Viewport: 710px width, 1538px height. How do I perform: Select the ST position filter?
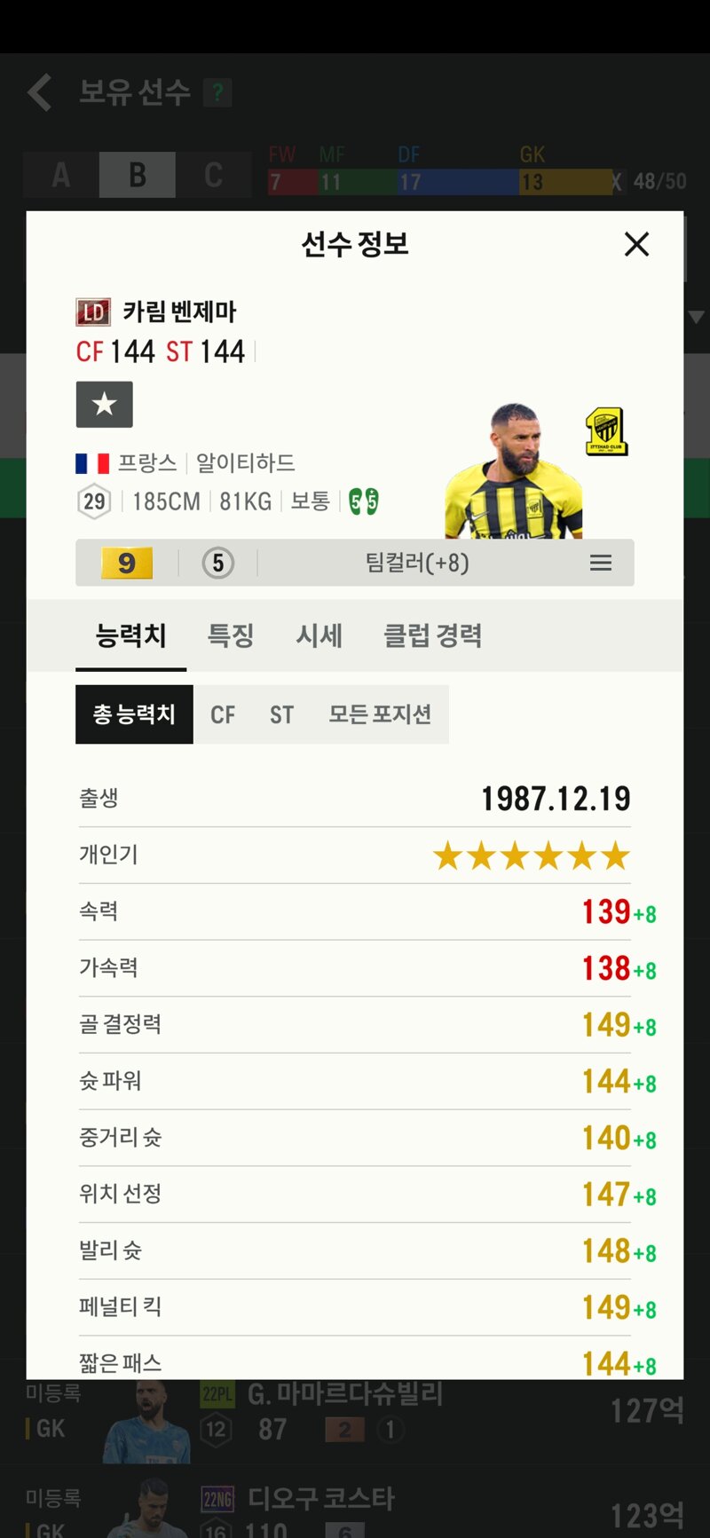tap(281, 714)
